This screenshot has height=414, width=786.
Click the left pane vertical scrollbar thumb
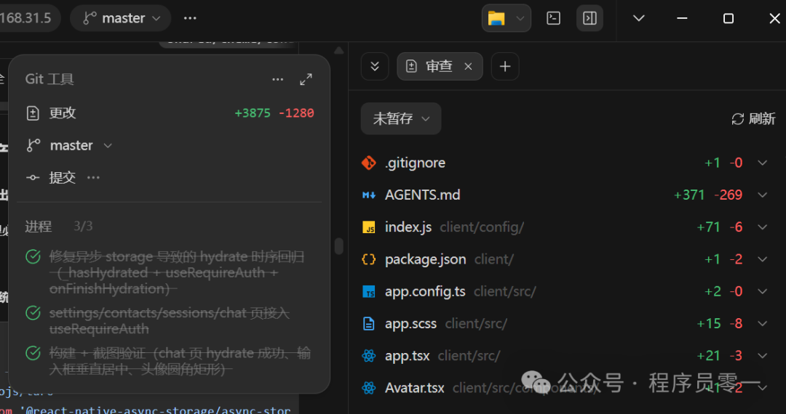[339, 246]
